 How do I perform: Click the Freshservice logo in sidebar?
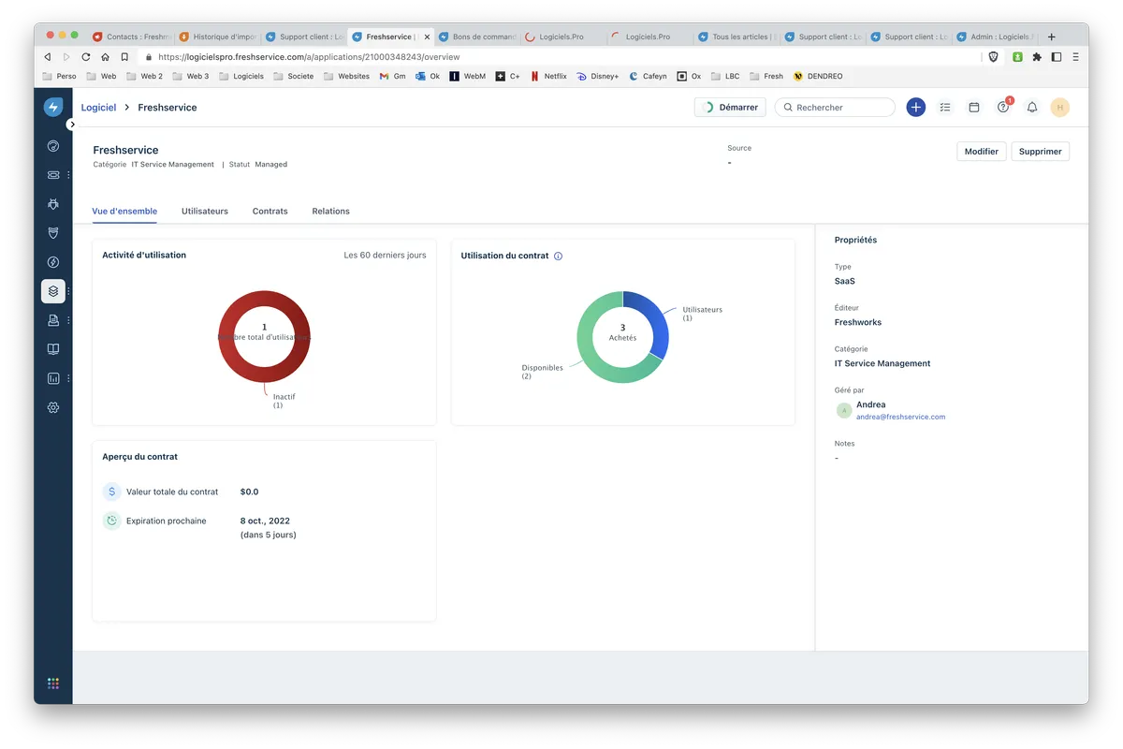(x=53, y=107)
